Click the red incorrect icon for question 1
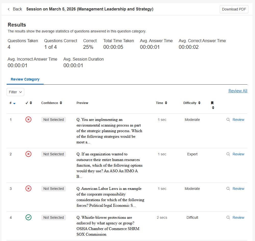 [29, 119]
